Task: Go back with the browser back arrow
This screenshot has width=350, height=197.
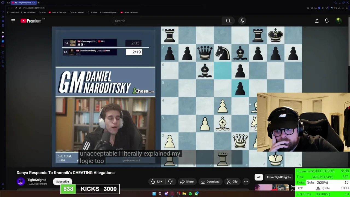Action: (8, 8)
